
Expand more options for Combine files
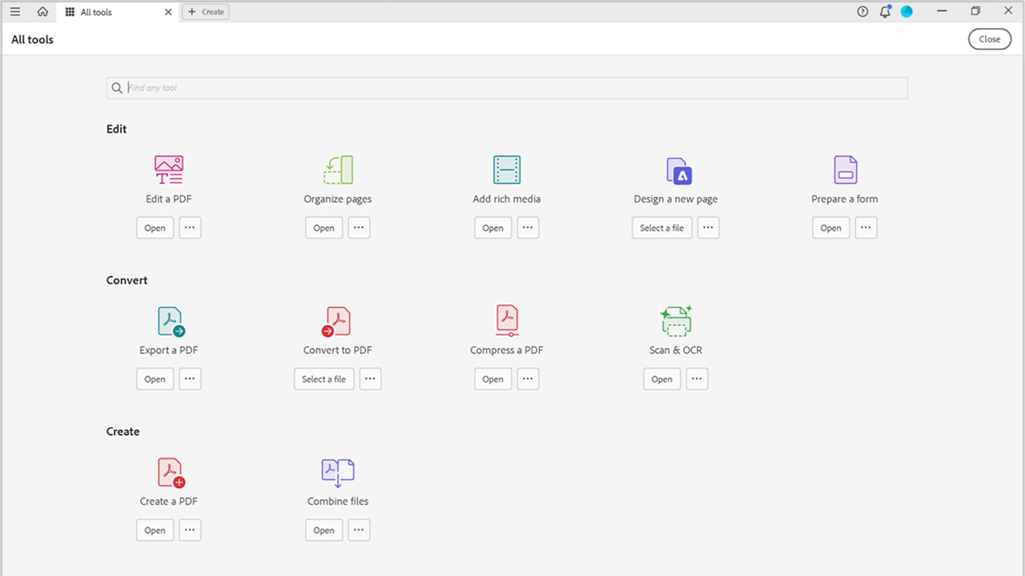[359, 530]
